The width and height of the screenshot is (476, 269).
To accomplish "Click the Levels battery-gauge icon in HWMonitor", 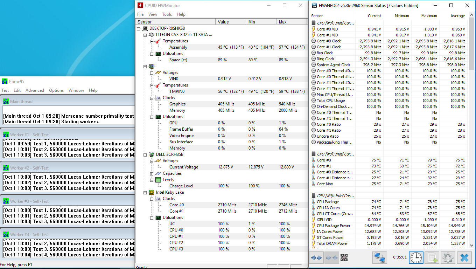I will [x=158, y=180].
